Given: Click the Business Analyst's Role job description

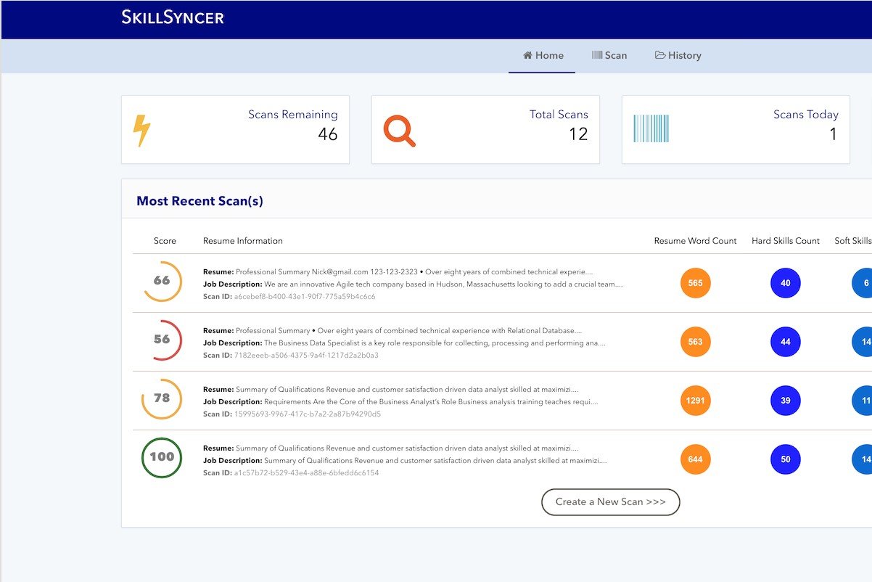Looking at the screenshot, I should click(x=400, y=402).
